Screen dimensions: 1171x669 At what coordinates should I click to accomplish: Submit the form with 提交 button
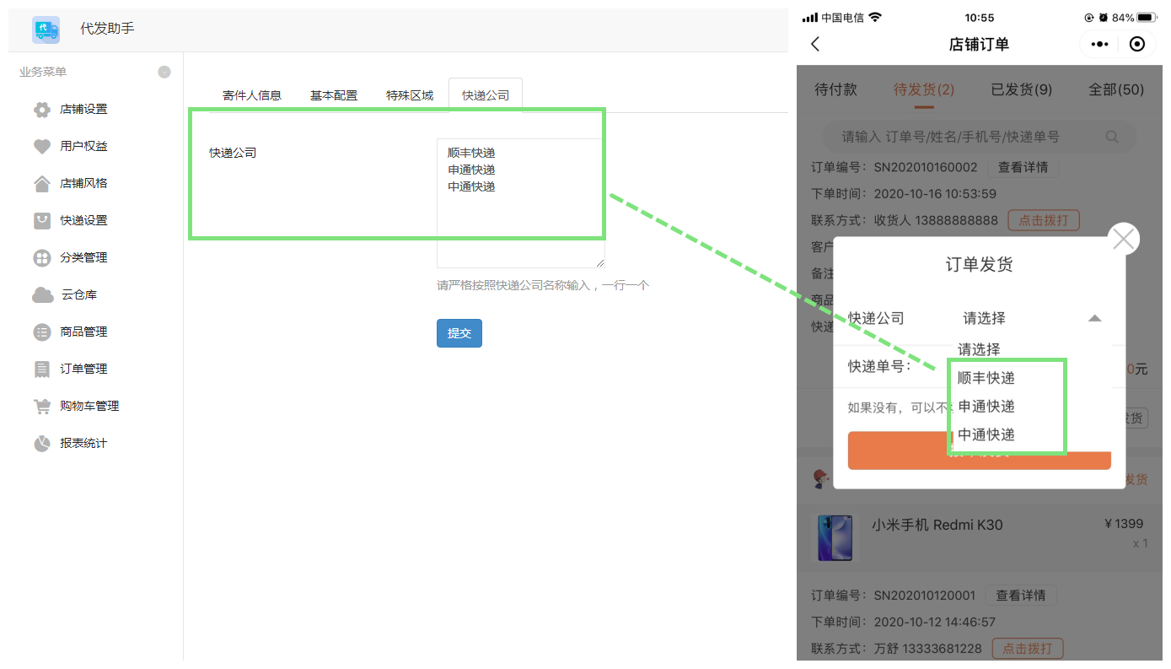pyautogui.click(x=459, y=333)
